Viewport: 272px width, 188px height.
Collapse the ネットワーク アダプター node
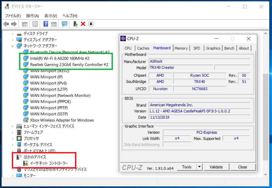click(x=12, y=46)
